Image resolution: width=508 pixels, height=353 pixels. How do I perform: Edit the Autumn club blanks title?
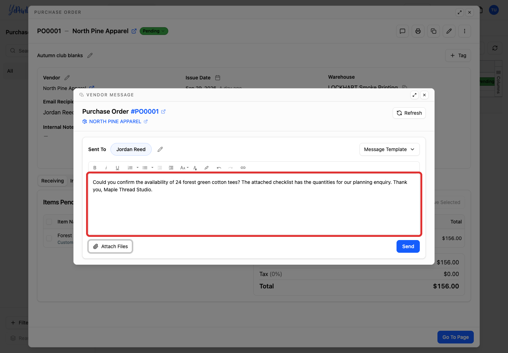click(x=90, y=55)
